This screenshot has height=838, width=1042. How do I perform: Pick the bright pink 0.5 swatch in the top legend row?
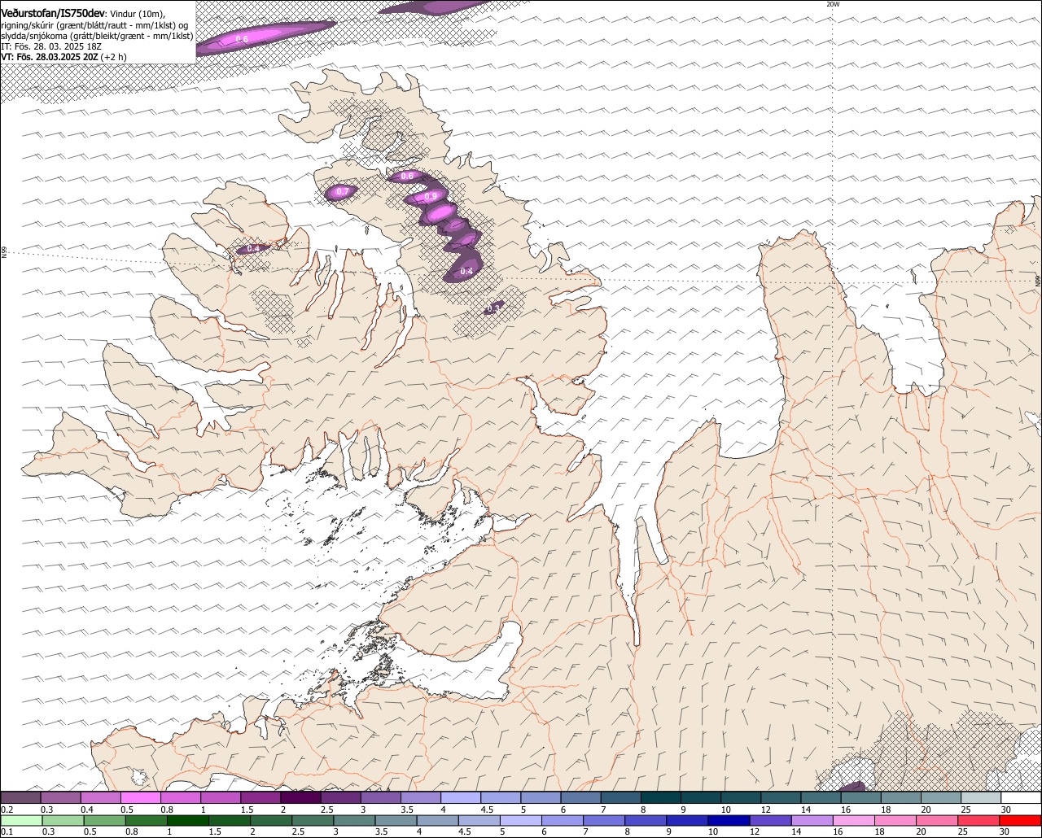[x=140, y=798]
